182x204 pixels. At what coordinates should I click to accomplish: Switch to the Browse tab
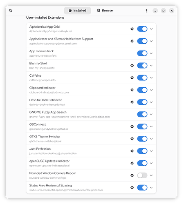[x=105, y=11]
